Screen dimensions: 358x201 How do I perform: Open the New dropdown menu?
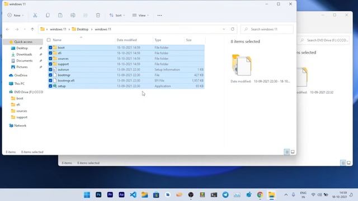tap(16, 15)
